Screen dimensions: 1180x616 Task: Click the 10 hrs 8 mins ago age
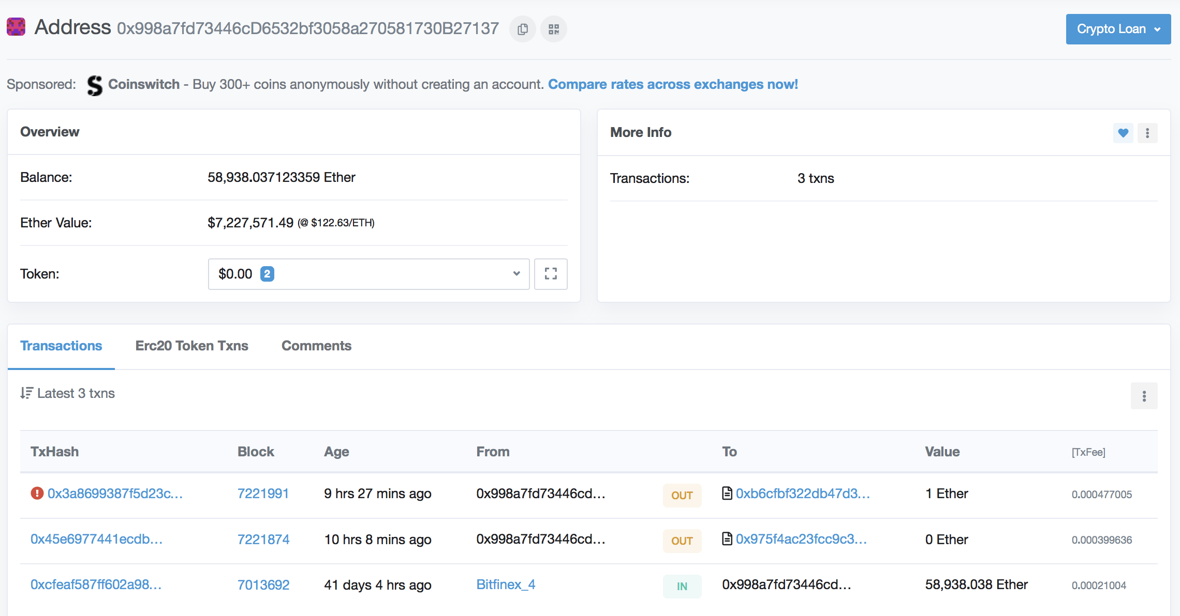tap(378, 539)
